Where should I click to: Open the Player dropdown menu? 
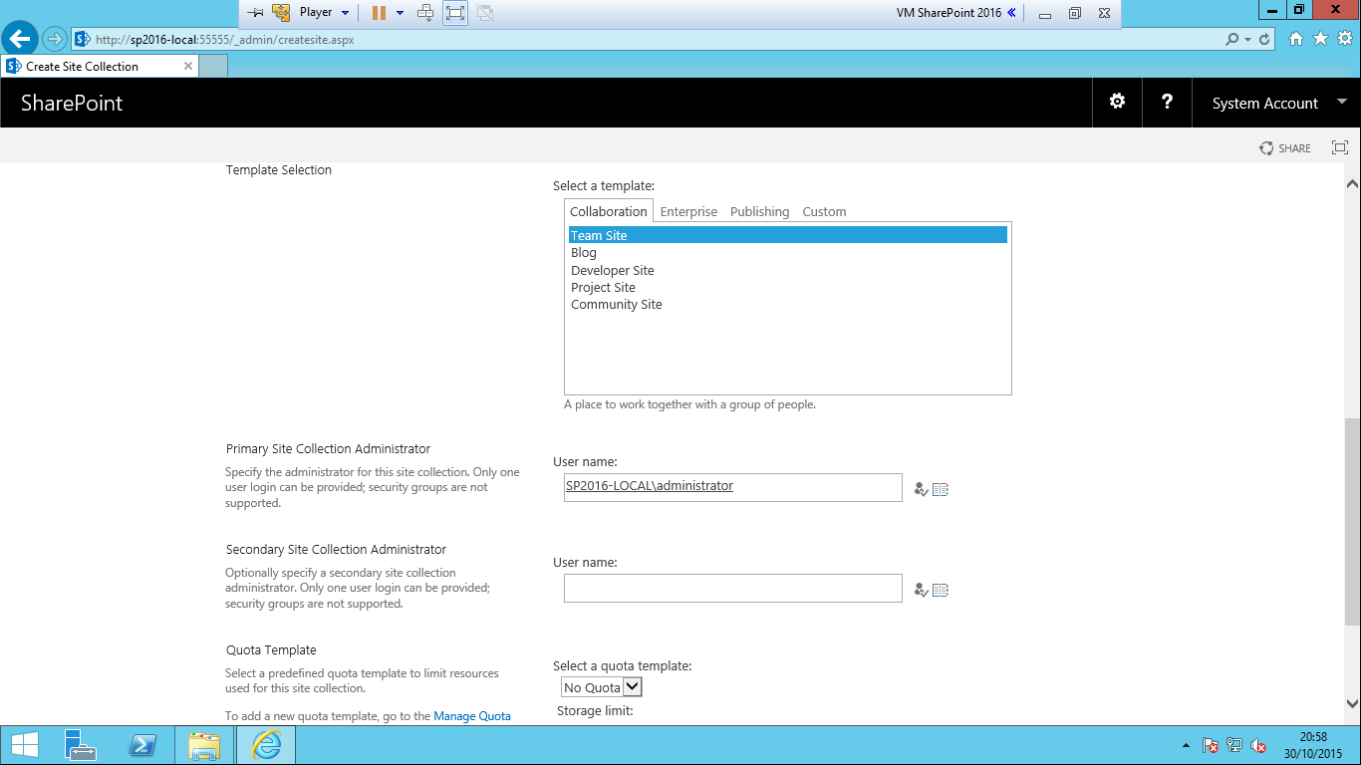click(x=325, y=13)
